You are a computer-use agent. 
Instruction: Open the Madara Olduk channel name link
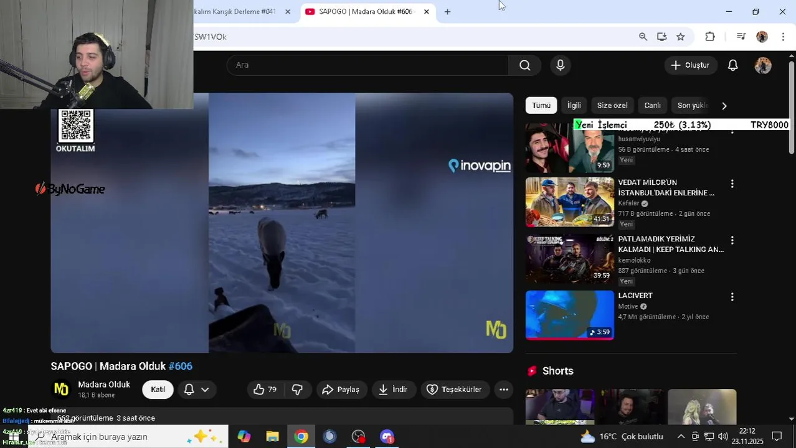click(104, 385)
